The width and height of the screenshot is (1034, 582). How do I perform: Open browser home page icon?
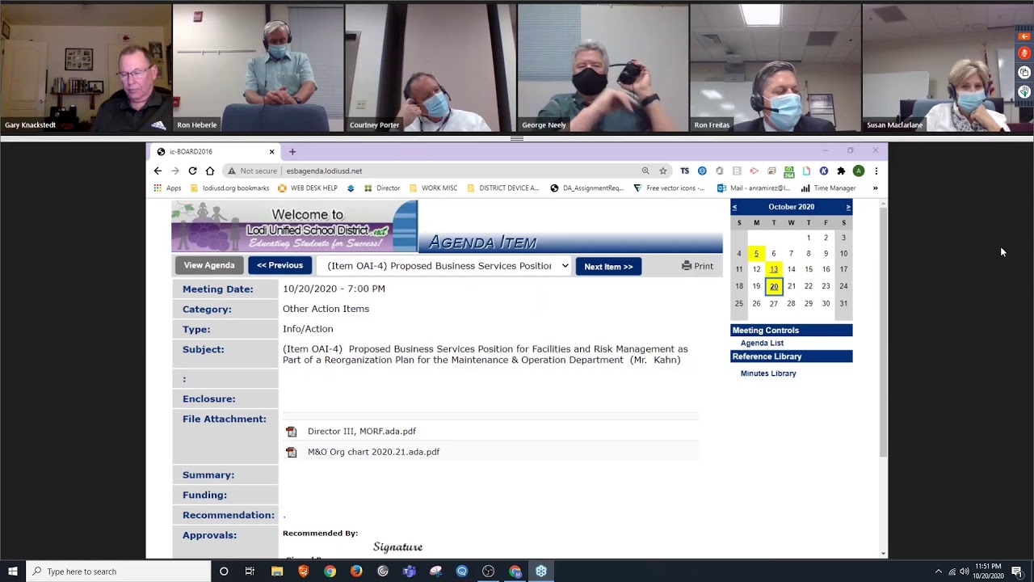coord(210,171)
